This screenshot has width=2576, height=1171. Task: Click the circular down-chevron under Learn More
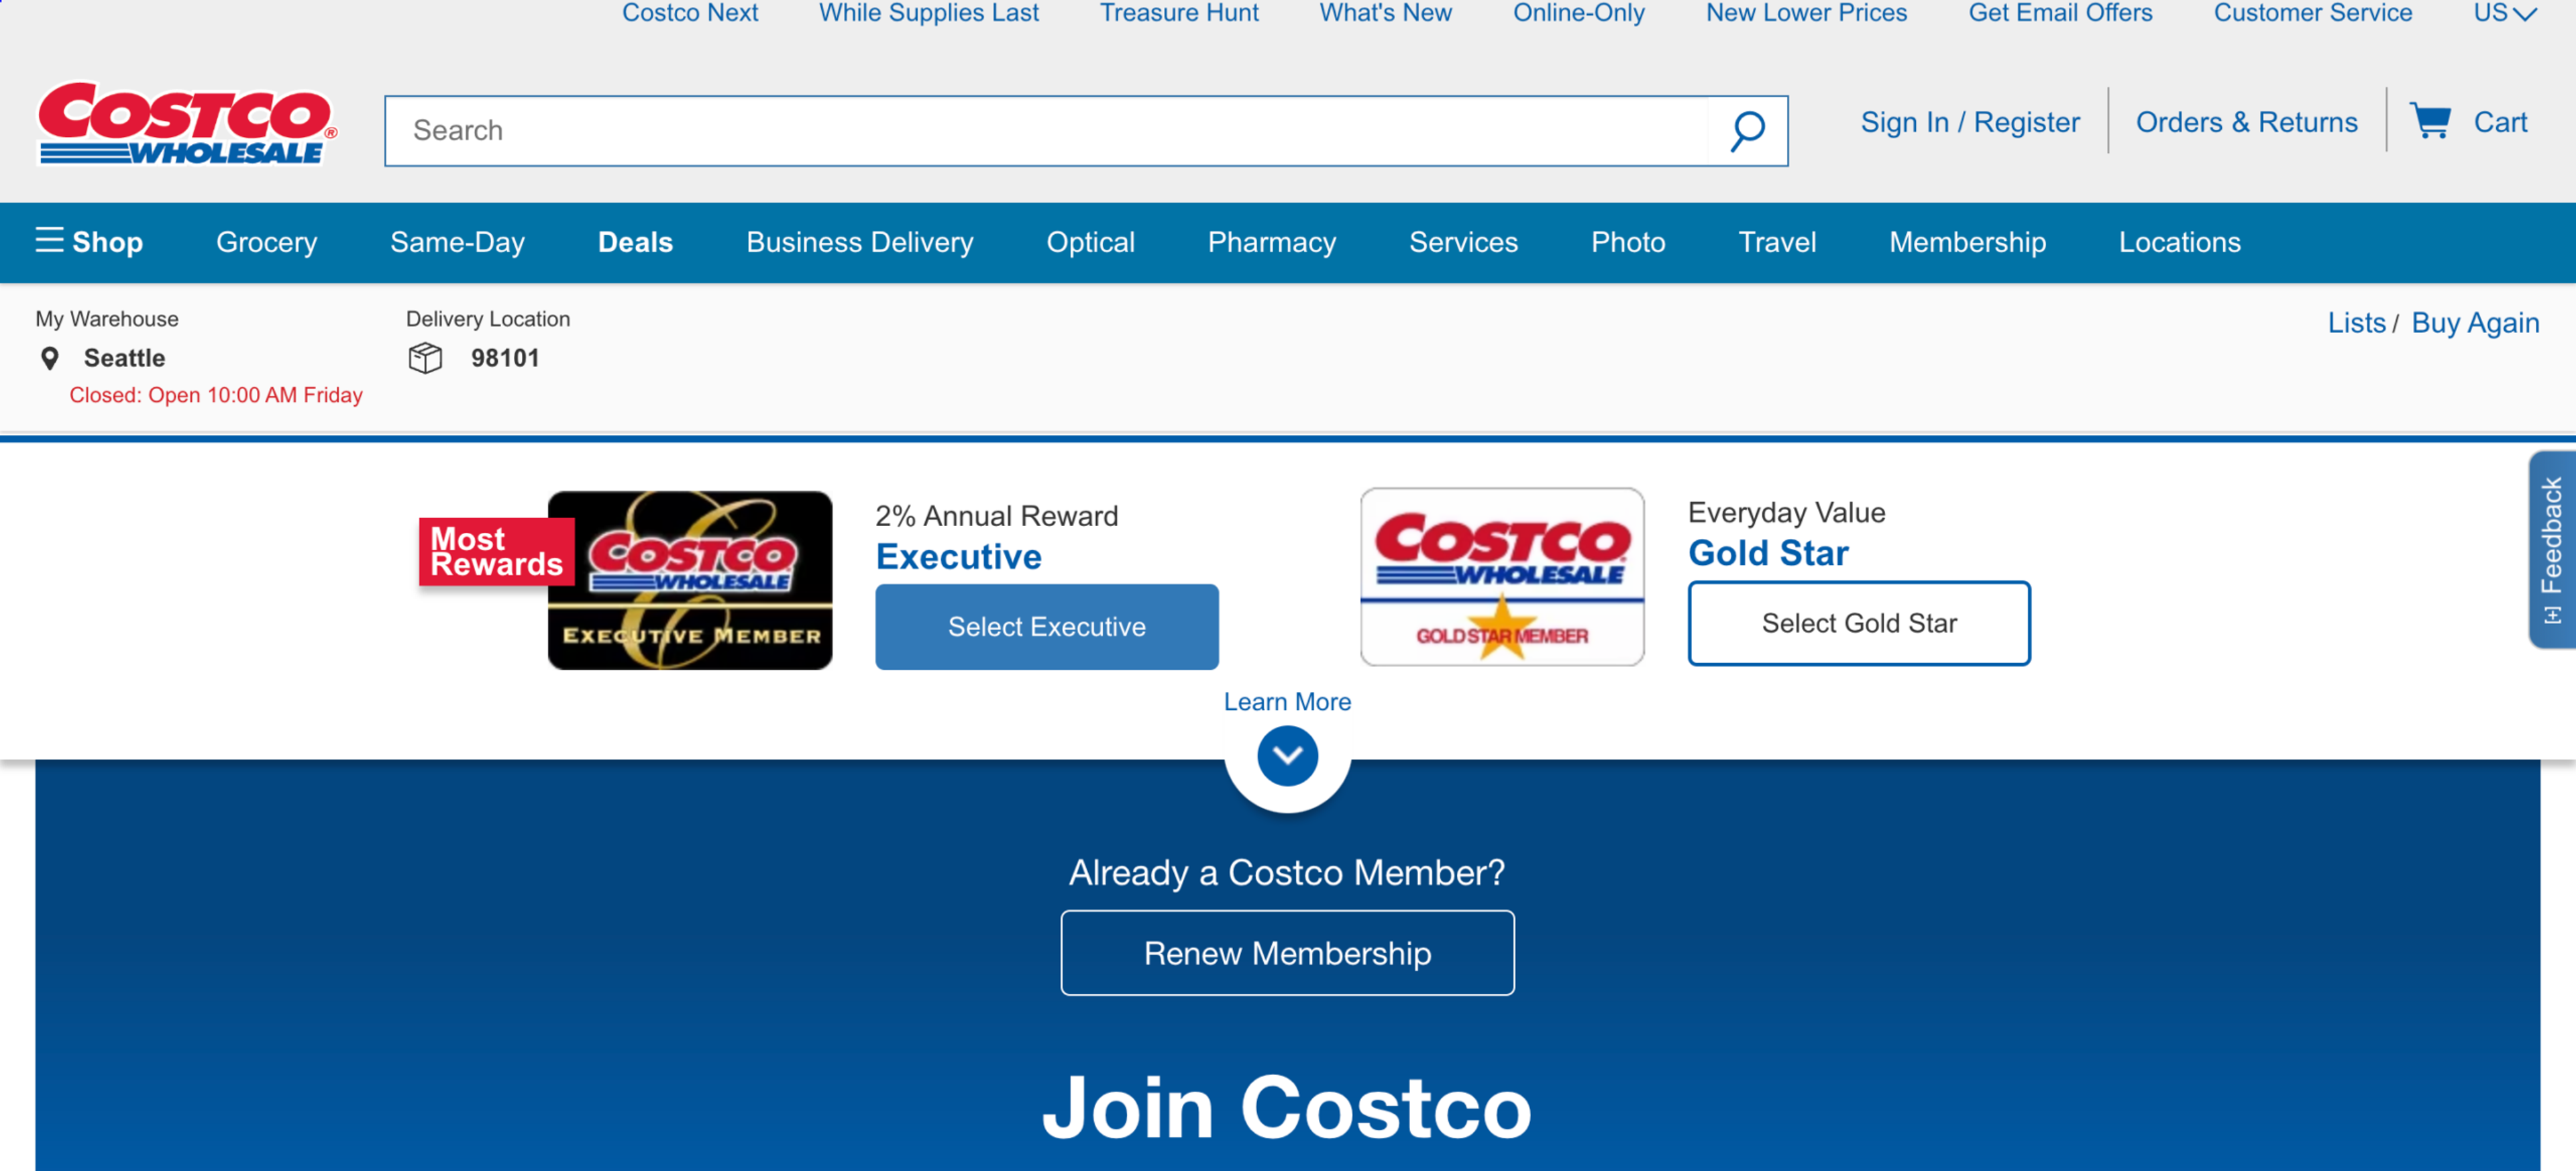1287,756
